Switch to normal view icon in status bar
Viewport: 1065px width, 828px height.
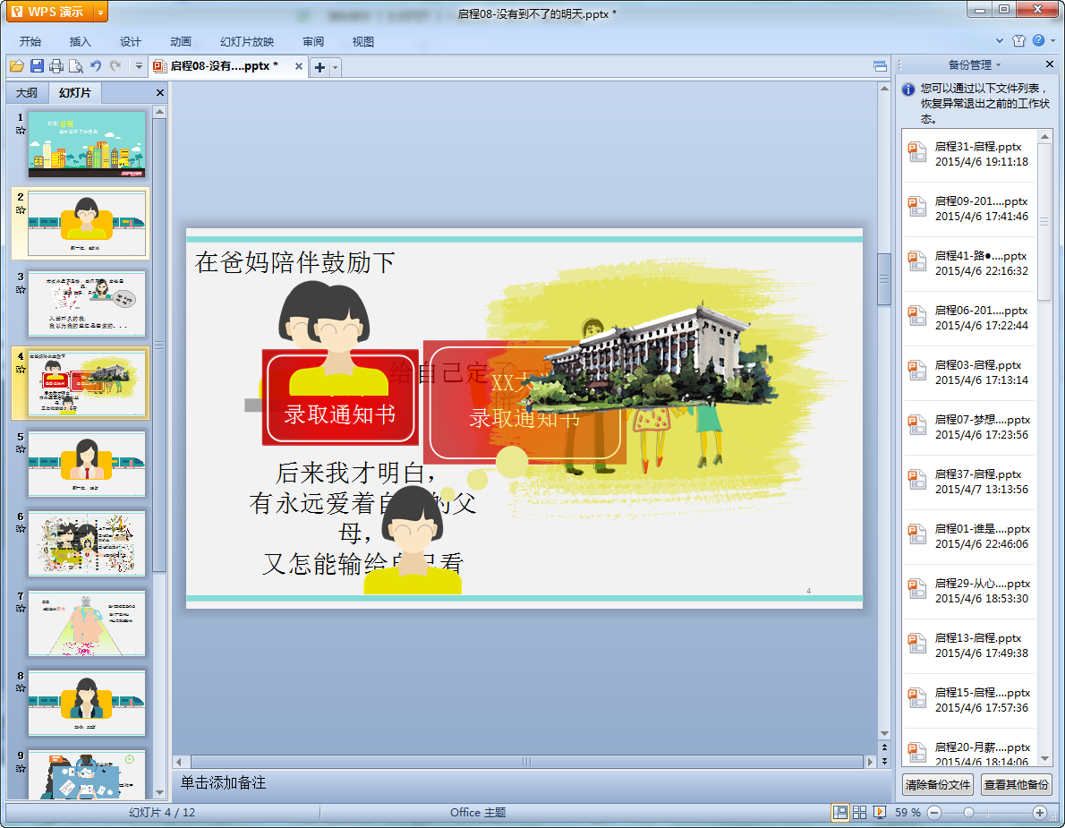840,813
